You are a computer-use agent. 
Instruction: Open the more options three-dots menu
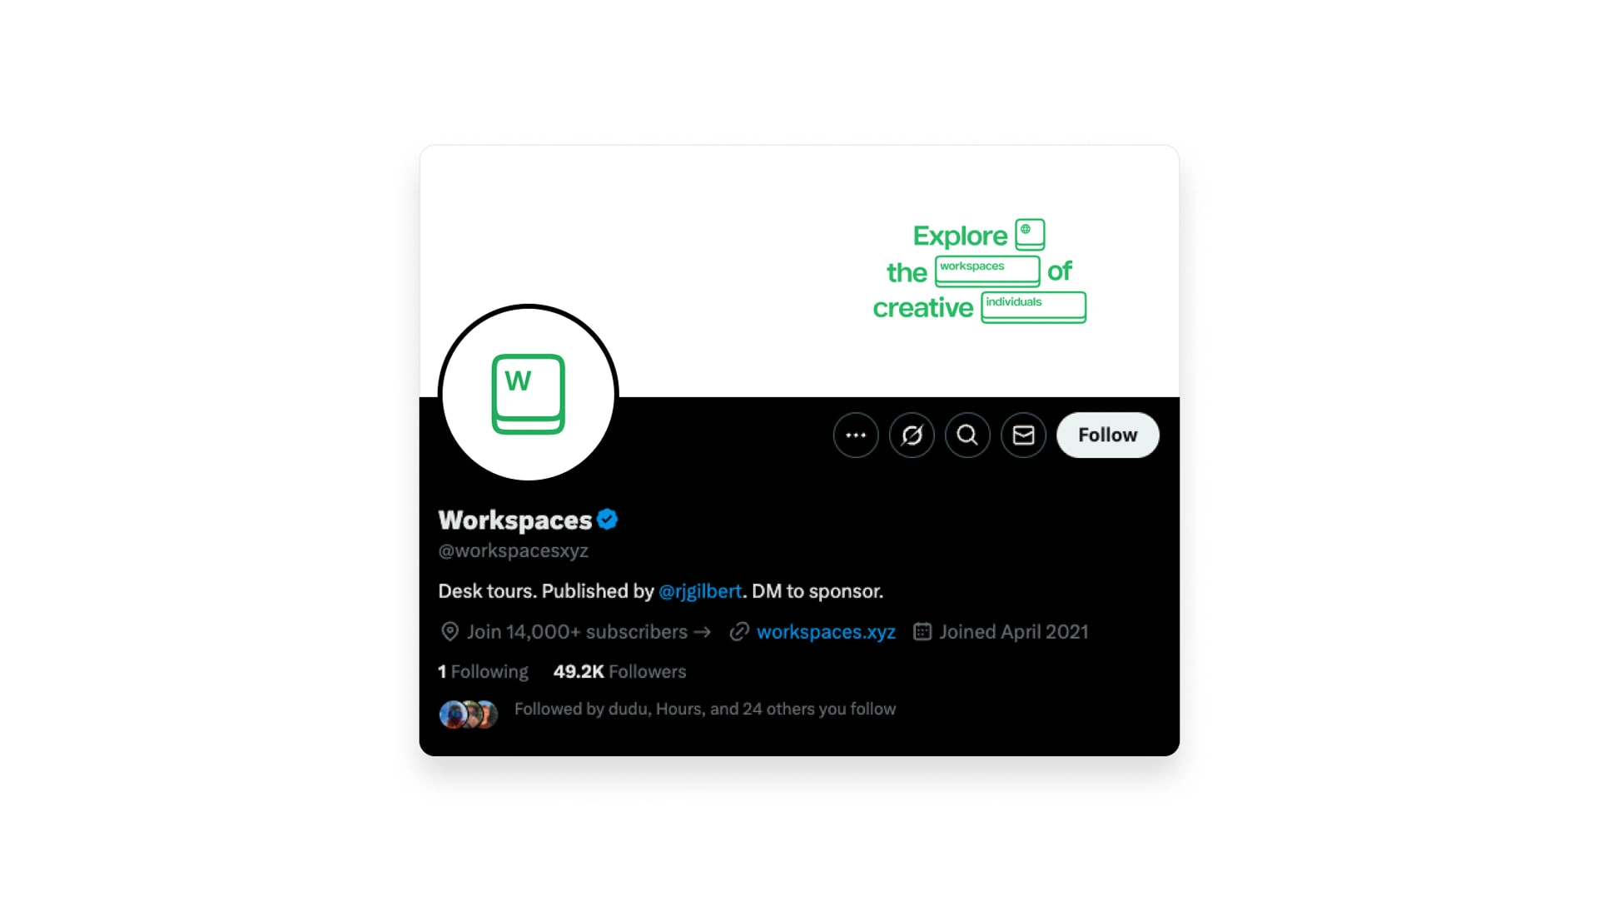coord(856,436)
